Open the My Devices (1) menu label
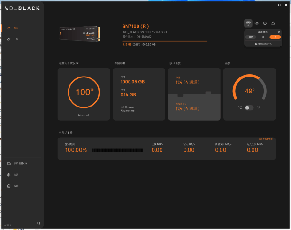This screenshot has height=230, width=291. click(20, 163)
